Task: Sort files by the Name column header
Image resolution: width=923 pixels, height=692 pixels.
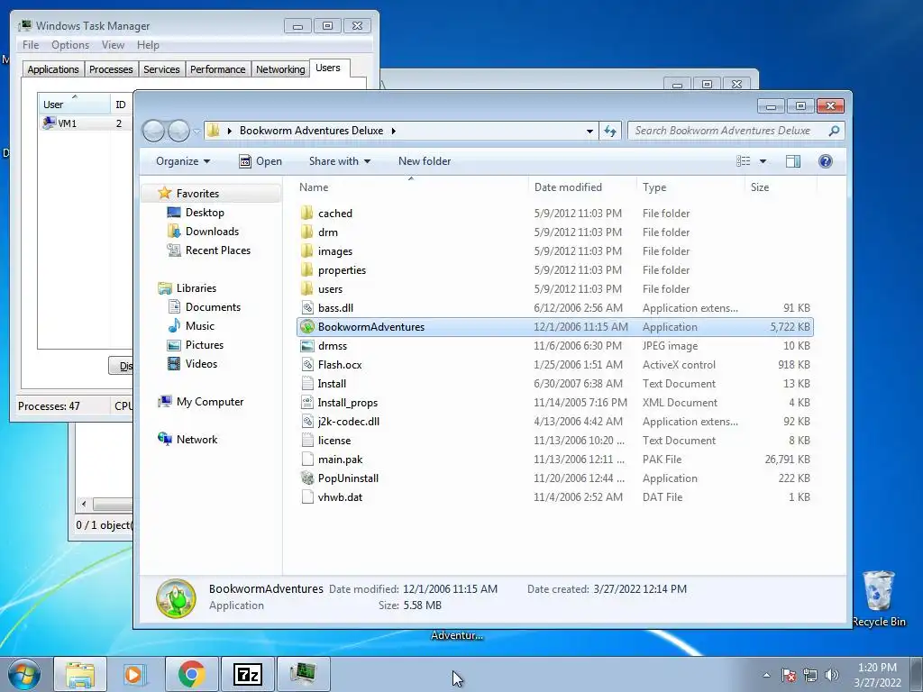Action: 411,187
